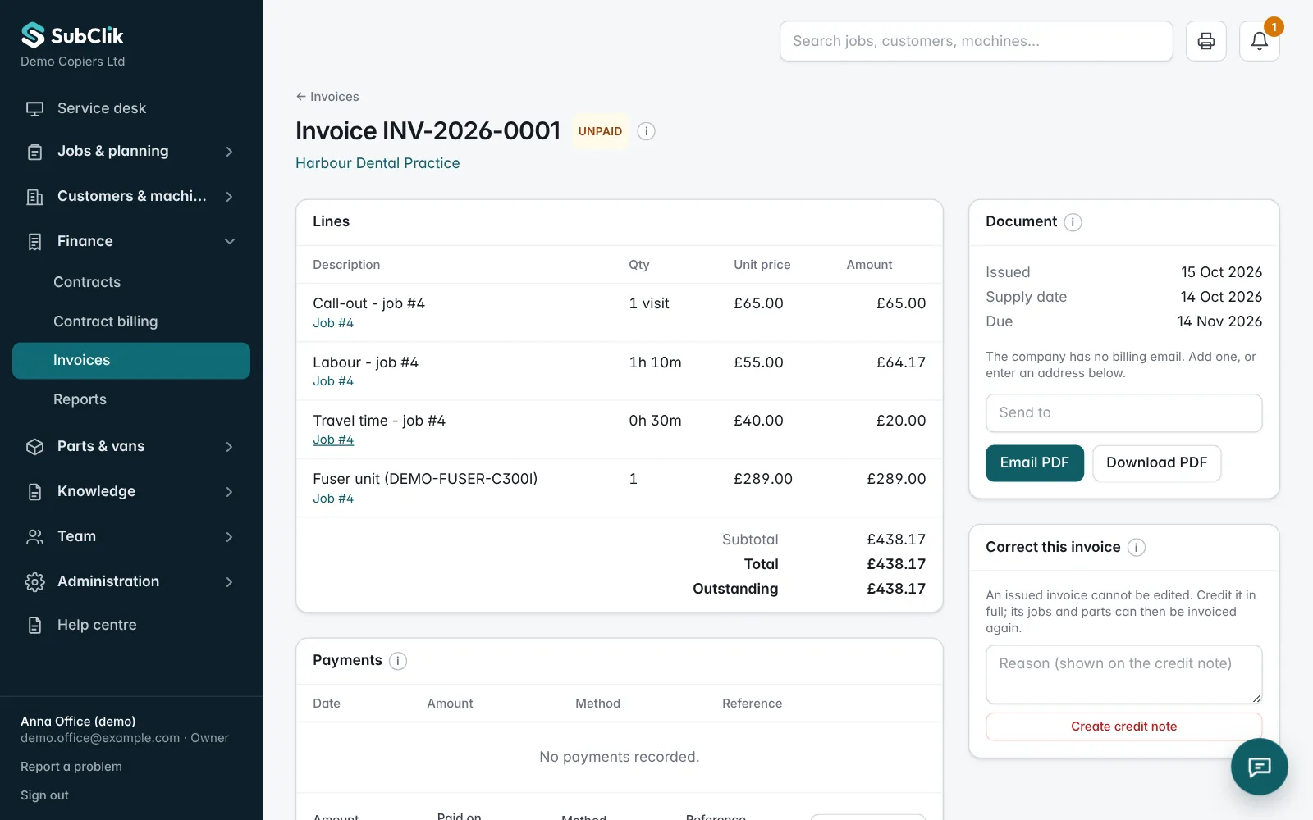Viewport: 1313px width, 820px height.
Task: Open the print icon button
Action: (x=1206, y=41)
